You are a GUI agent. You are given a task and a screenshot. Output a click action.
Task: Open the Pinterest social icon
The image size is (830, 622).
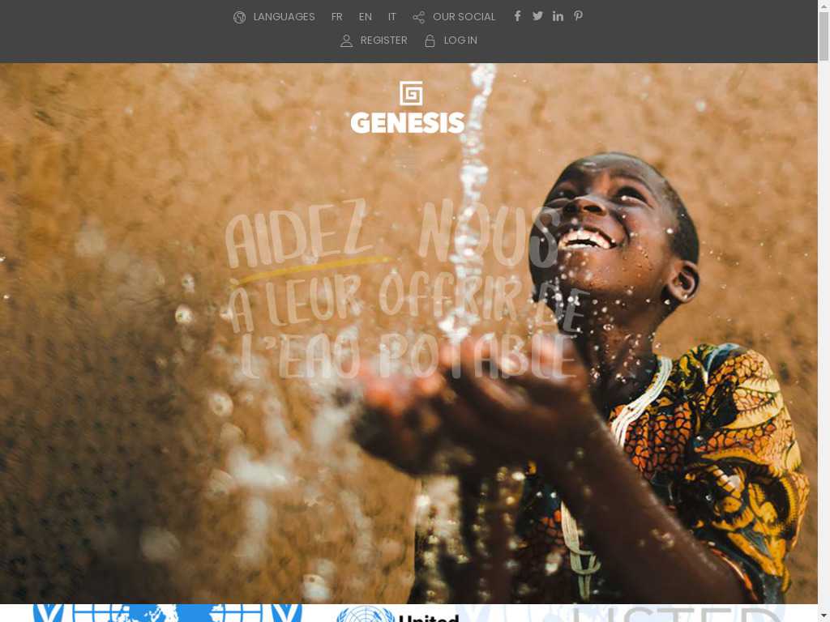tap(578, 16)
